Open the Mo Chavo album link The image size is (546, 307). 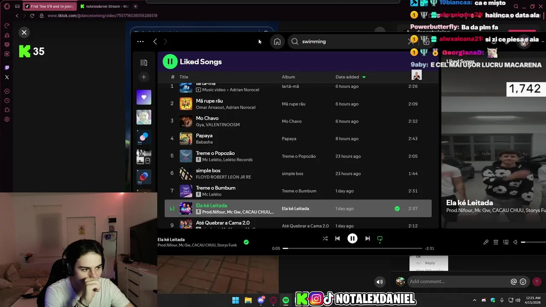[292, 122]
